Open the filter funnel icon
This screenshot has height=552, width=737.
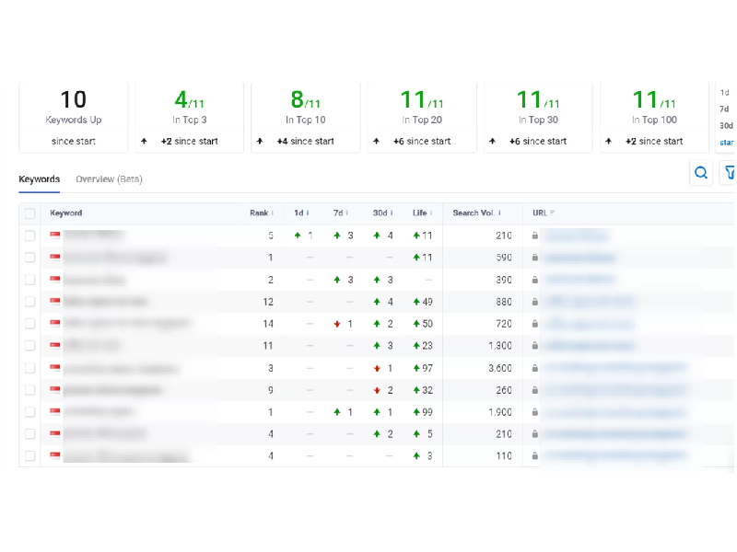[730, 172]
